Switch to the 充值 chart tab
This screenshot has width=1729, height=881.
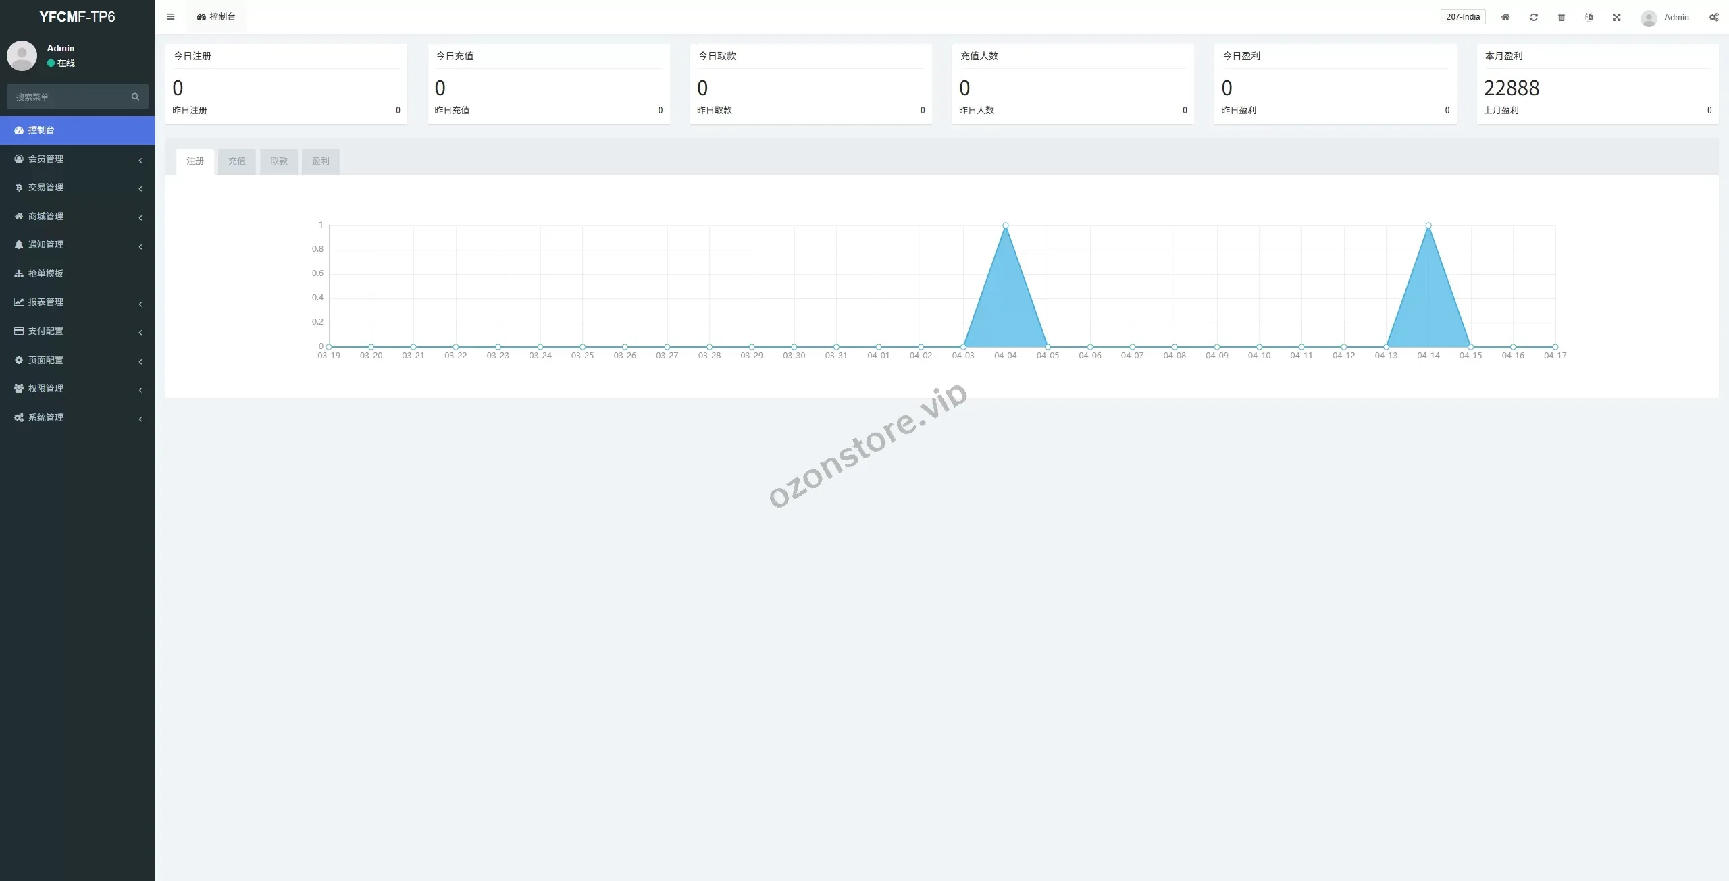(x=236, y=161)
